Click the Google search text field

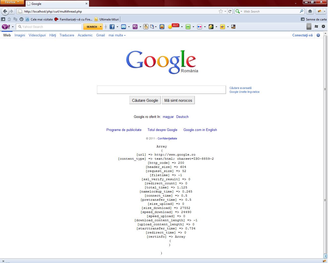(x=161, y=90)
